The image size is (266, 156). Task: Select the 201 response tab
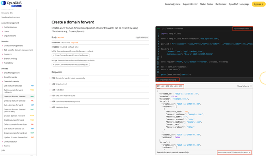pos(158,86)
